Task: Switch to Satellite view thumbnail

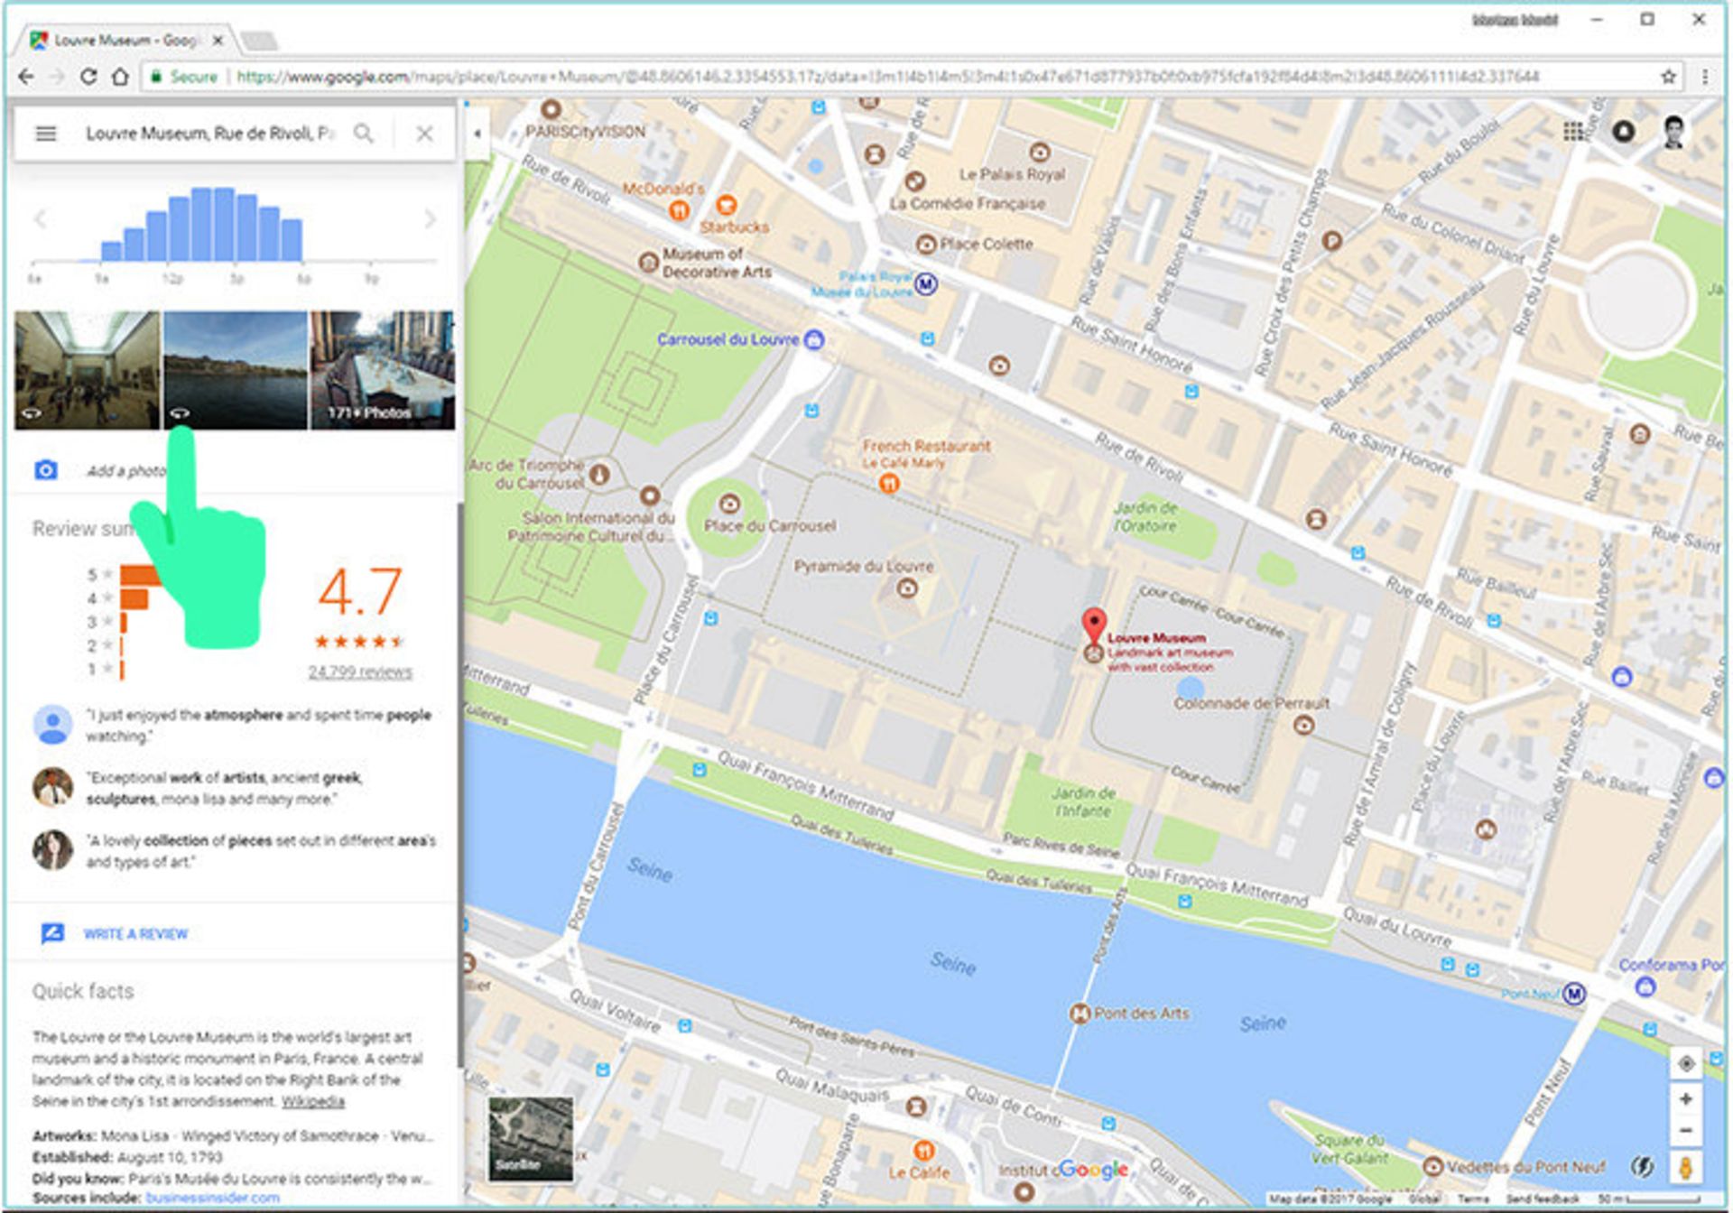Action: pos(530,1139)
